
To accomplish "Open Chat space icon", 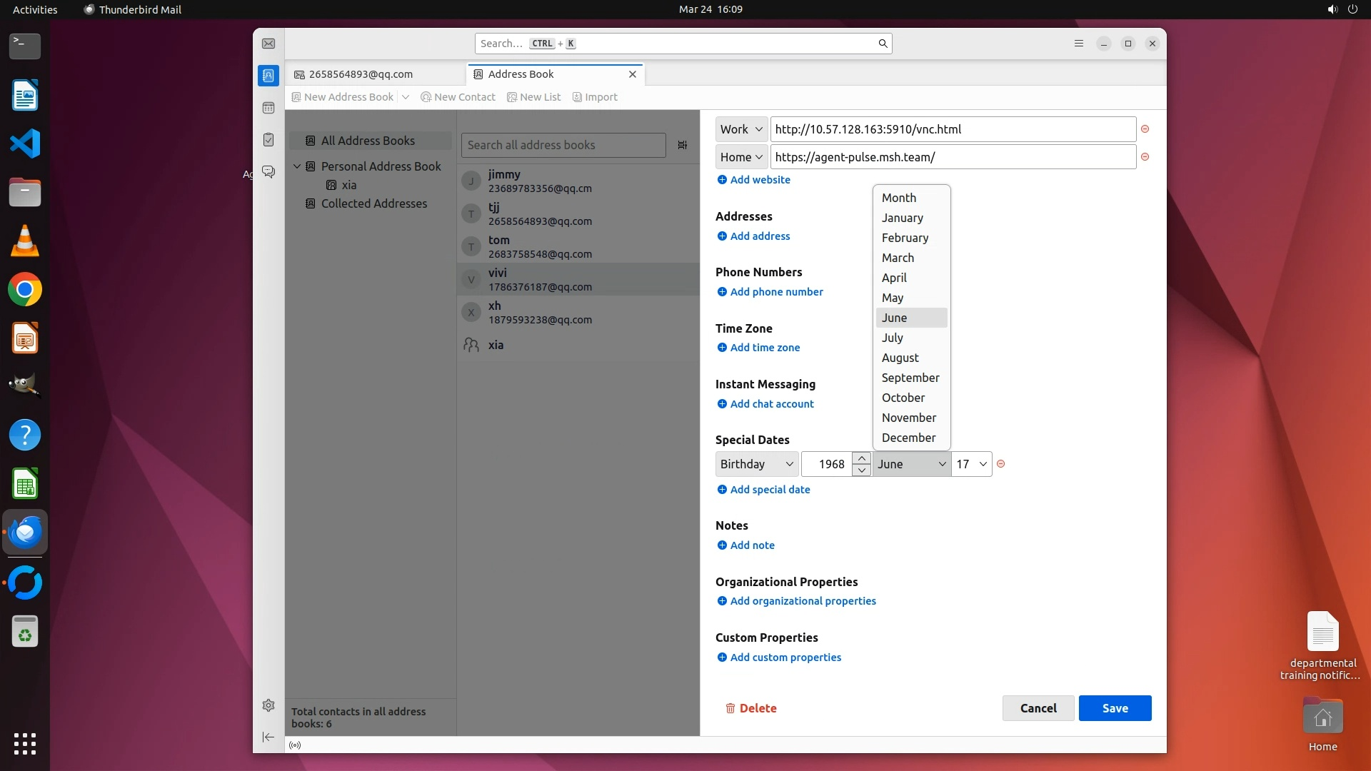I will coord(268,172).
